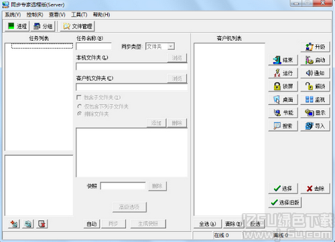Open the 工具(T) menu
This screenshot has width=335, height=242.
79,15
